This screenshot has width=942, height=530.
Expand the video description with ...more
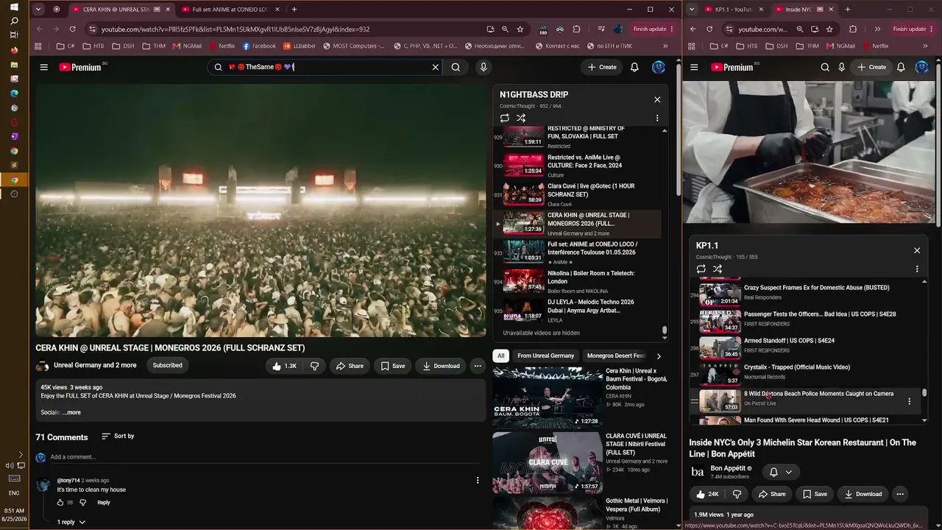point(72,412)
